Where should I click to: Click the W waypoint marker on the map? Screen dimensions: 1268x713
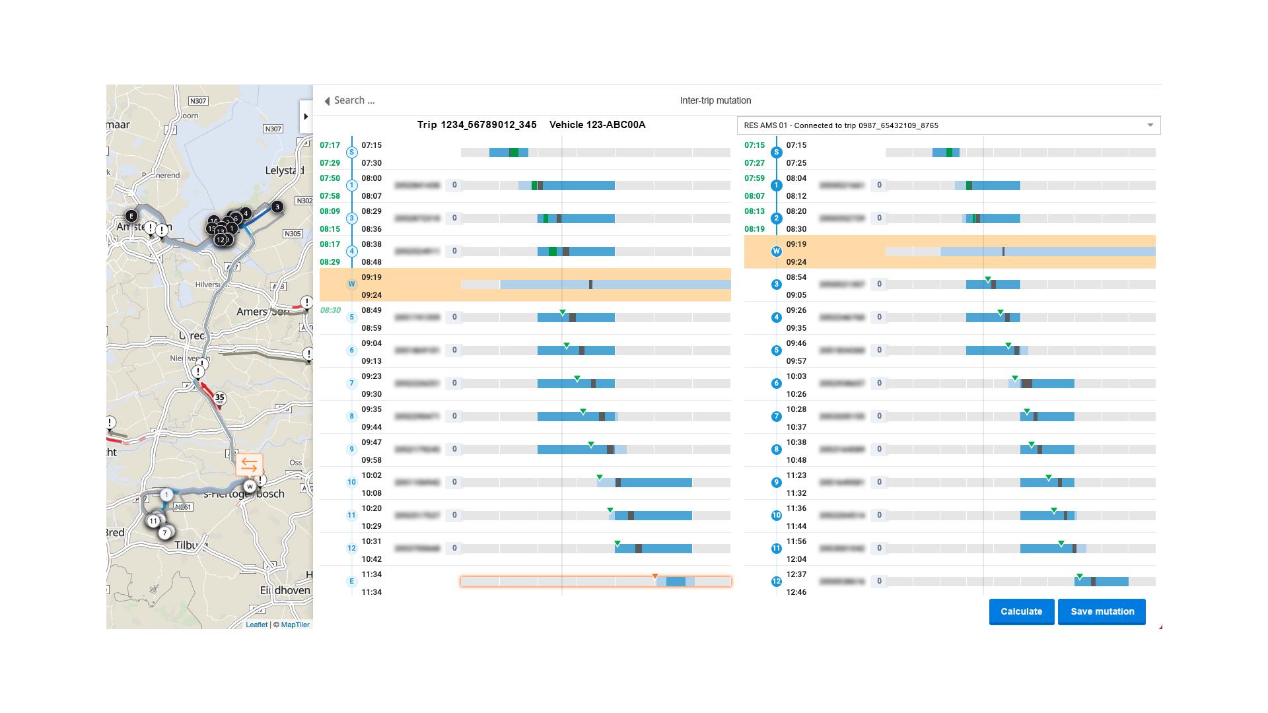click(x=250, y=487)
